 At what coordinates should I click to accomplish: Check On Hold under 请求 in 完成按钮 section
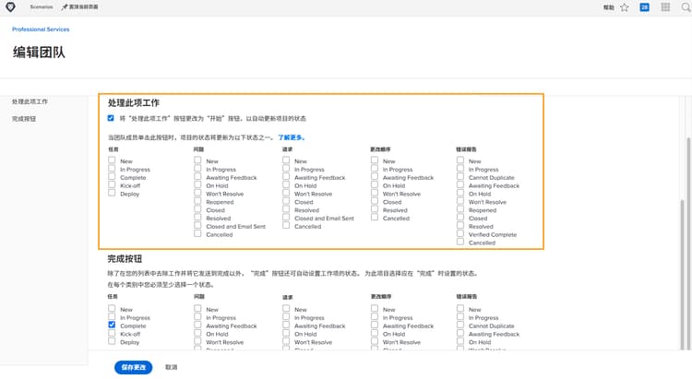tap(286, 333)
